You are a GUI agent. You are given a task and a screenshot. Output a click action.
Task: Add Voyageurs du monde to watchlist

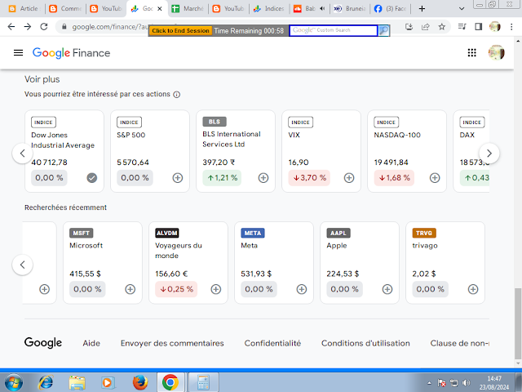[215, 289]
